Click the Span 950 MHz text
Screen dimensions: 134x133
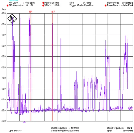pos(120,131)
